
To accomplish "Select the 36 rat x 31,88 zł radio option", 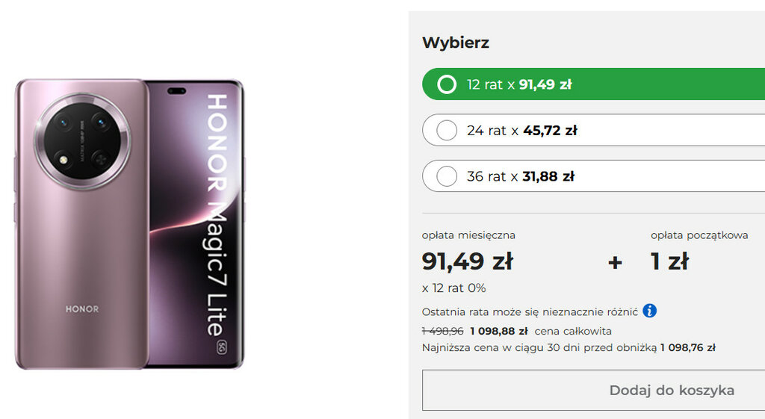I will 593,176.
